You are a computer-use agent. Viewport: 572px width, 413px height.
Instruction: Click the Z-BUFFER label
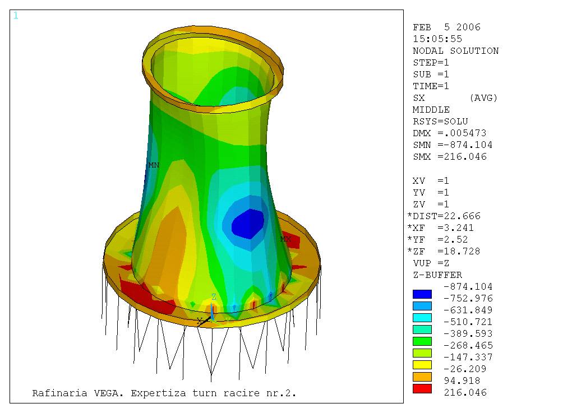[x=437, y=275]
